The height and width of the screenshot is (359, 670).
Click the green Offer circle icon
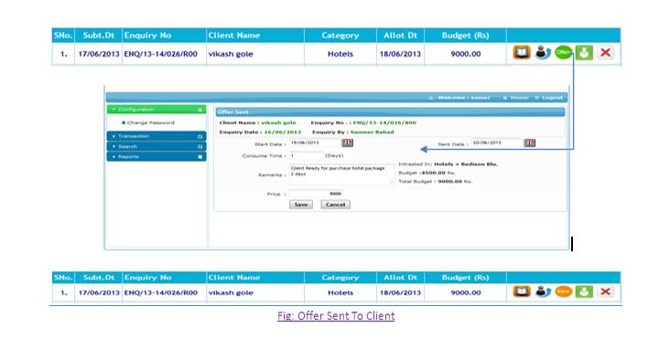point(563,52)
